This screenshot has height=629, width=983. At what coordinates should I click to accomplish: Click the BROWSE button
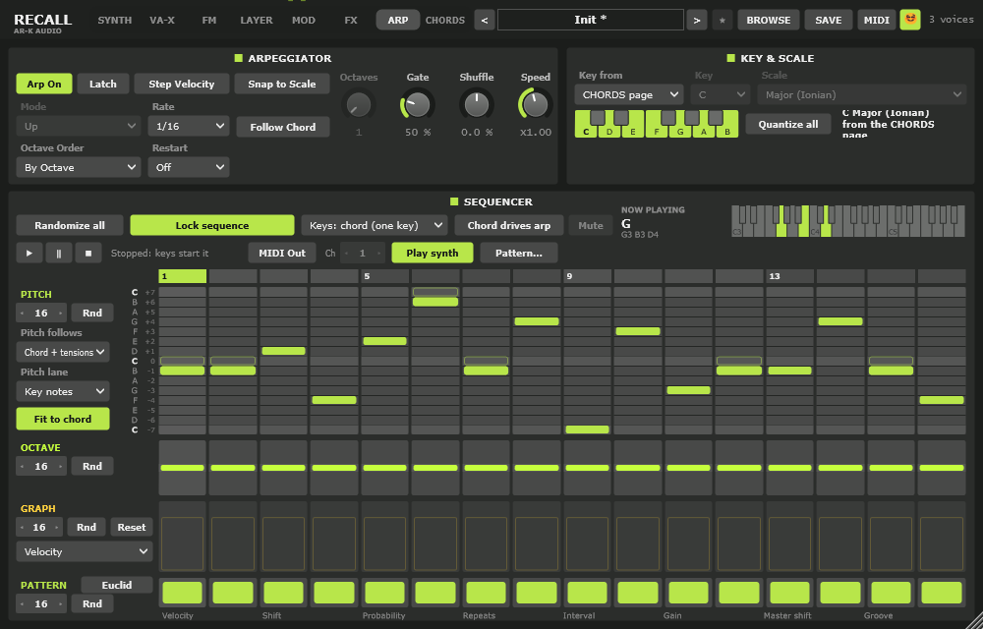tap(768, 20)
